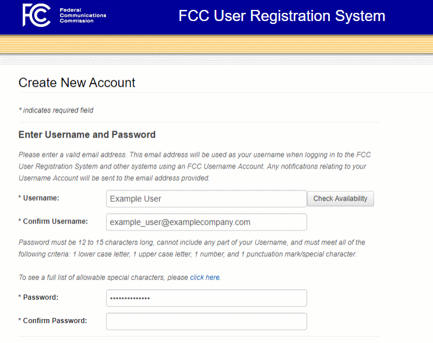Click the FCC User Registration System title
The image size is (433, 343).
click(x=281, y=16)
